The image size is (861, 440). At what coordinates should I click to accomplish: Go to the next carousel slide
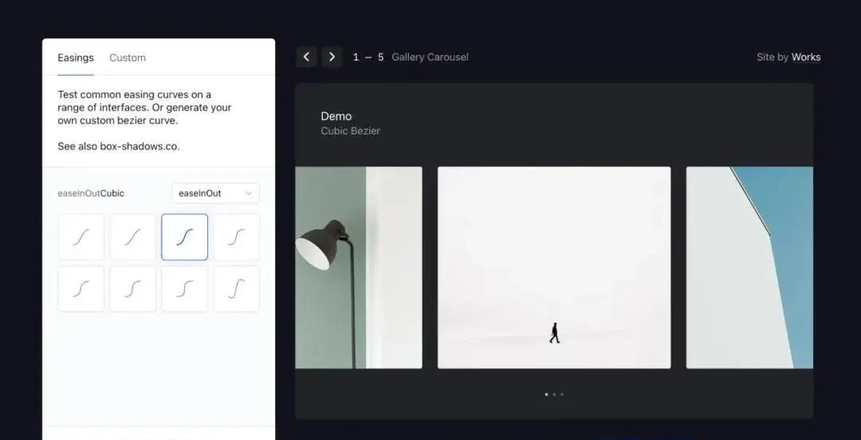click(332, 57)
